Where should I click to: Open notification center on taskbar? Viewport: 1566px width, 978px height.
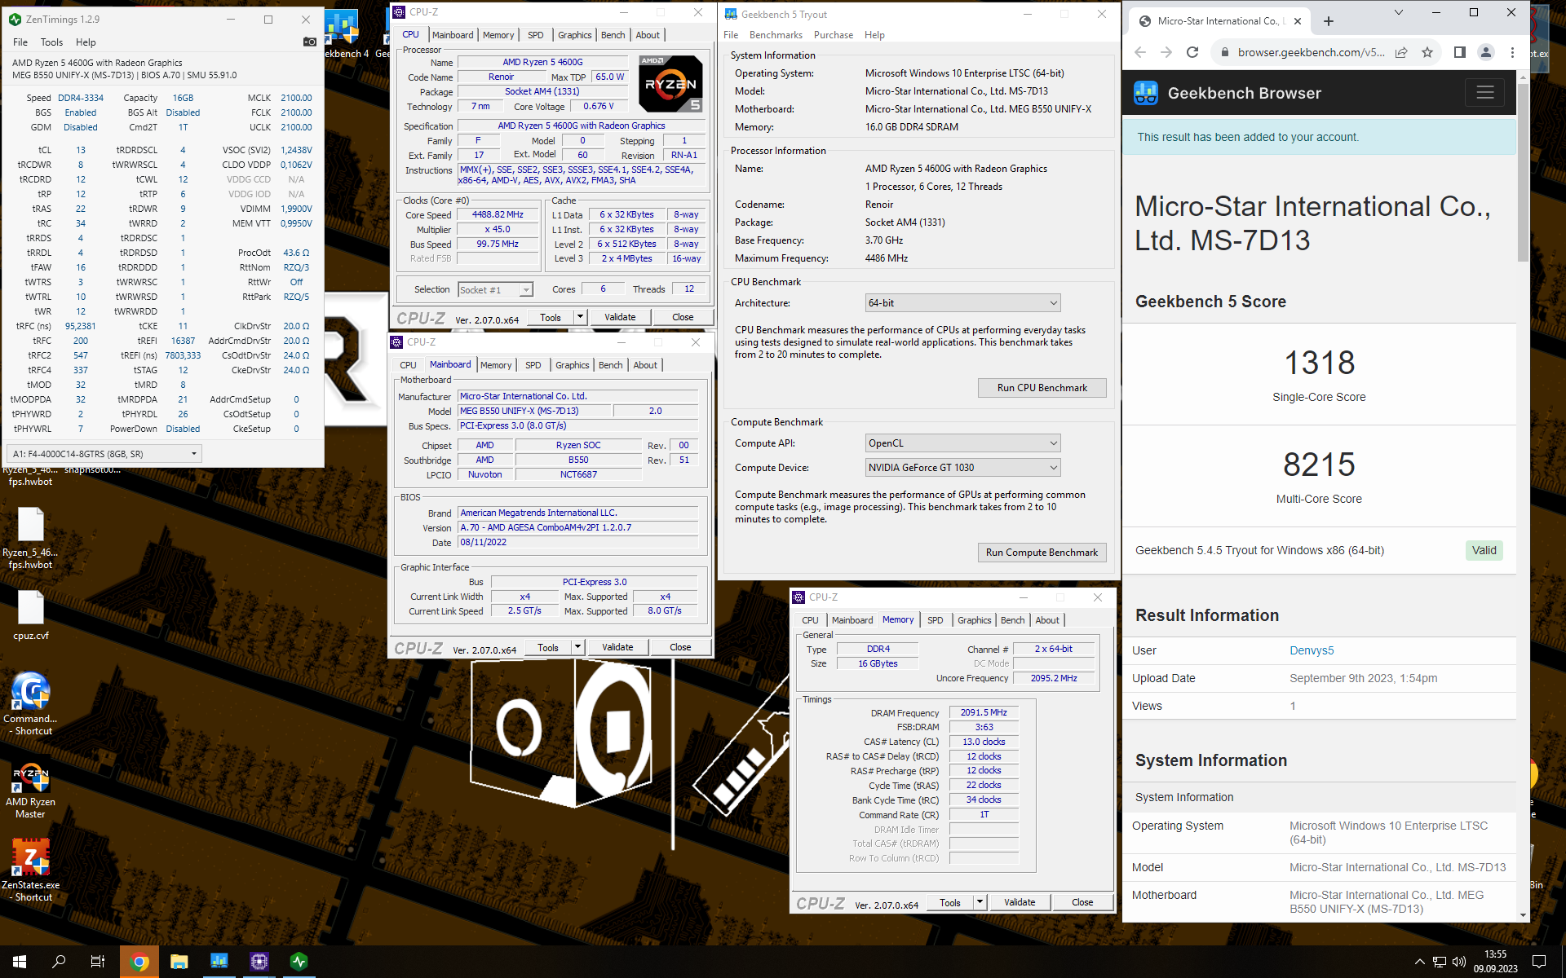pyautogui.click(x=1539, y=962)
